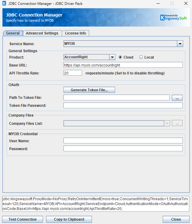This screenshot has height=224, width=192.
Task: Open the Advanced Settings tab
Action: point(42,33)
